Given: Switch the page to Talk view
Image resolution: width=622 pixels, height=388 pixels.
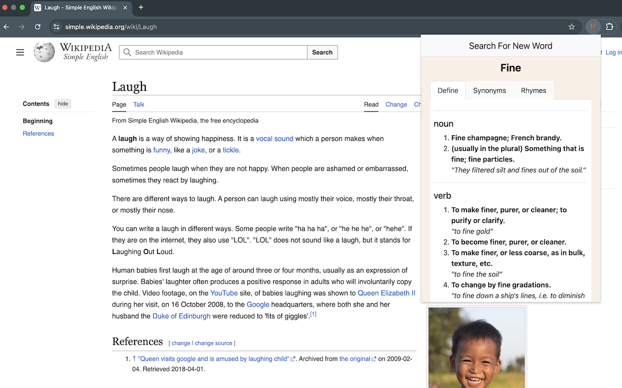Looking at the screenshot, I should coord(138,104).
